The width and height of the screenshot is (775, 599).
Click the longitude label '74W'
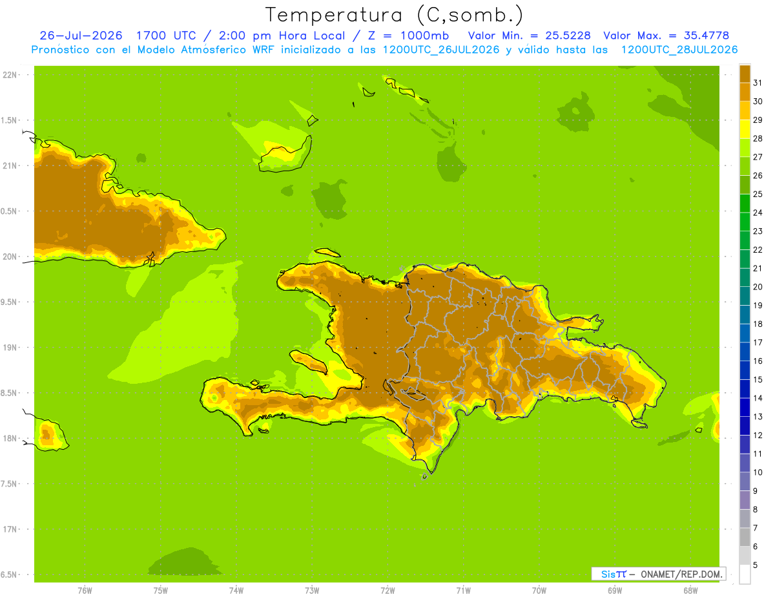(236, 591)
